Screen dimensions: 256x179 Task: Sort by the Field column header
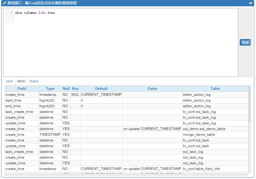point(22,89)
